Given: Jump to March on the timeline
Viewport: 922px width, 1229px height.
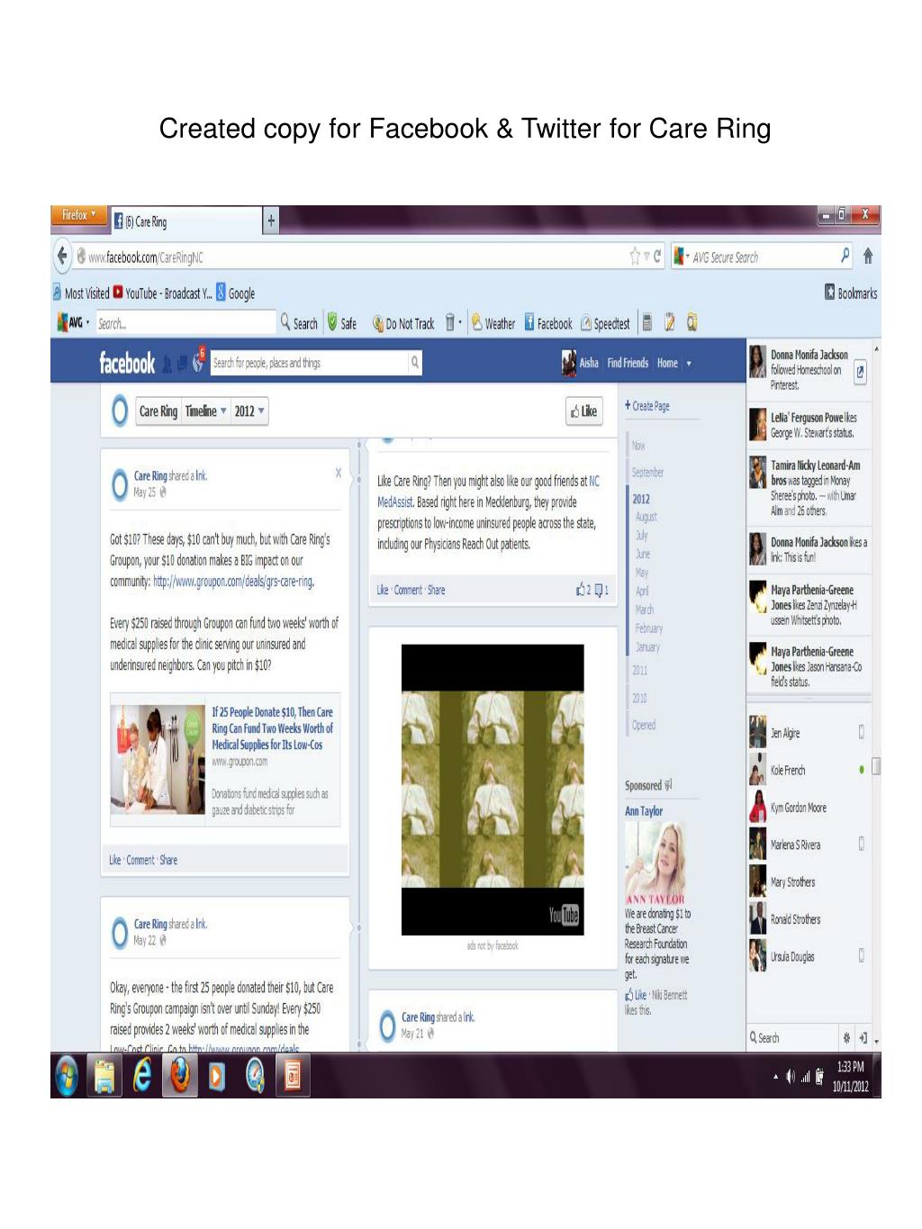Looking at the screenshot, I should point(645,610).
